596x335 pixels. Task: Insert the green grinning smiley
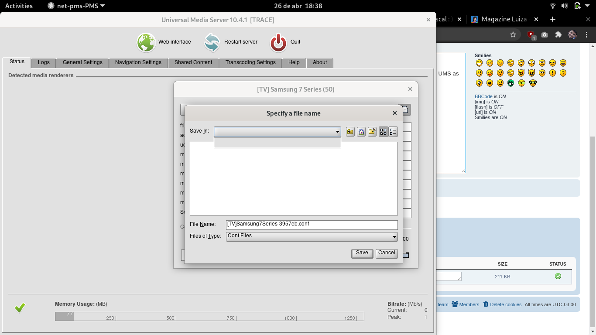coord(510,83)
